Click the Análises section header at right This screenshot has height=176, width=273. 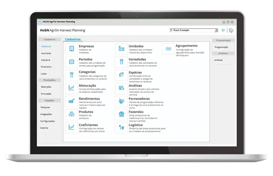click(x=223, y=53)
